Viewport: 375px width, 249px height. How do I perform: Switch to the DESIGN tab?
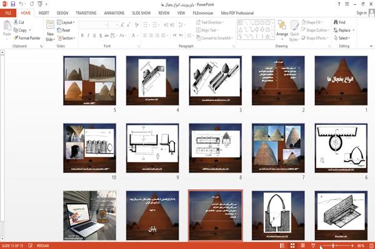[x=62, y=13]
